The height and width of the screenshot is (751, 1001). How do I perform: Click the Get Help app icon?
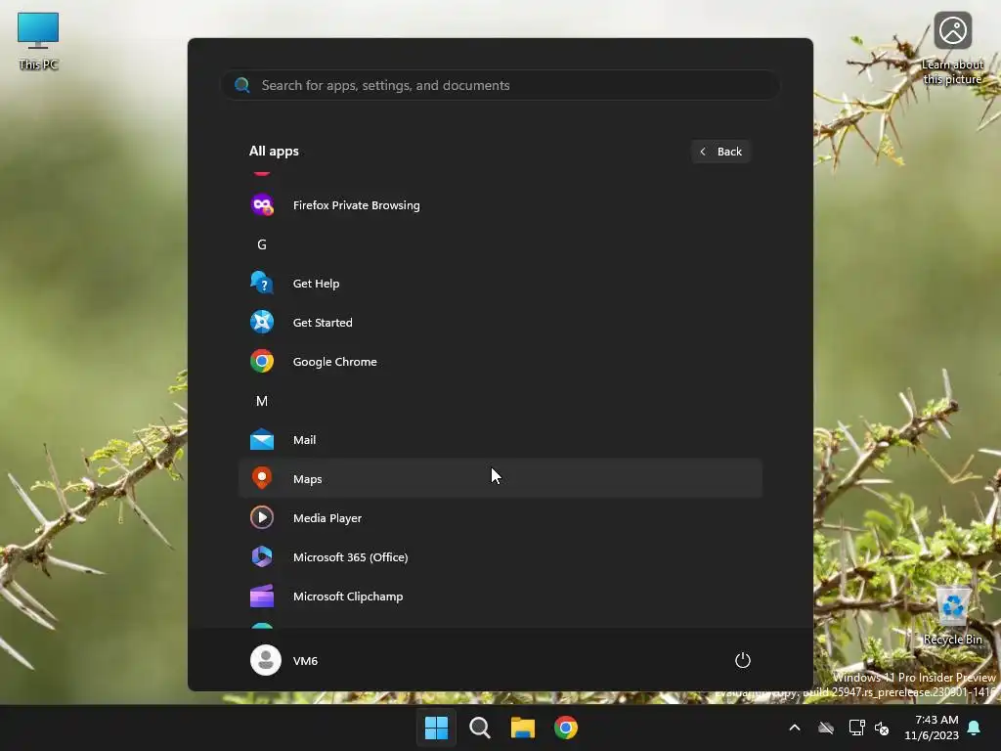(262, 283)
